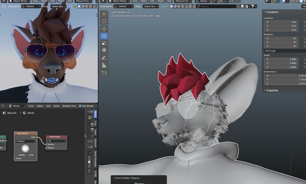
Task: Open the Shaders Plus menu in node editor
Action: [x=69, y=106]
